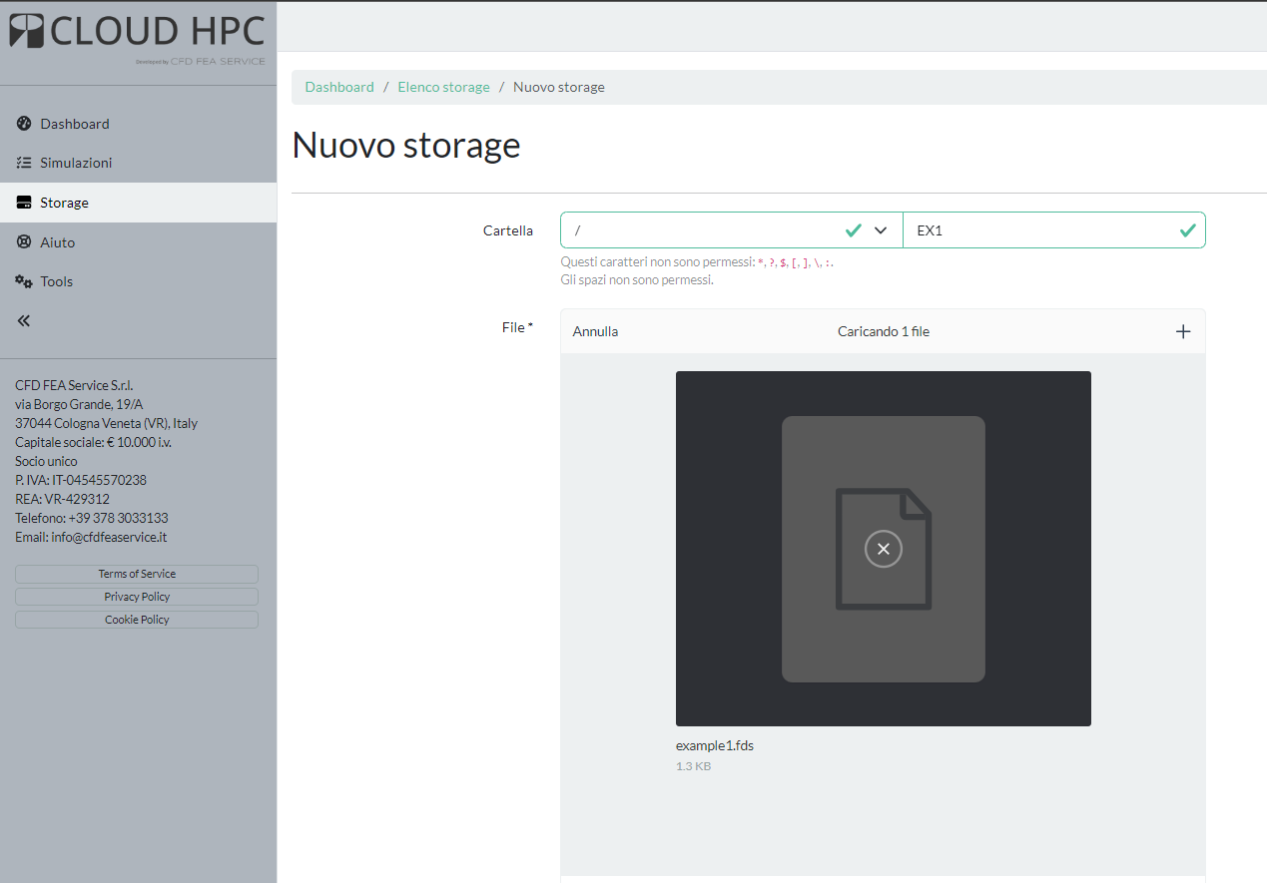Image resolution: width=1267 pixels, height=883 pixels.
Task: Open Tools via the gear icon
Action: click(x=23, y=281)
